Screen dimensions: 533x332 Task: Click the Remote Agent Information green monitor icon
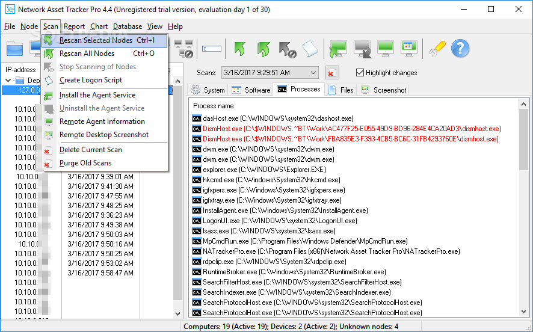386,48
